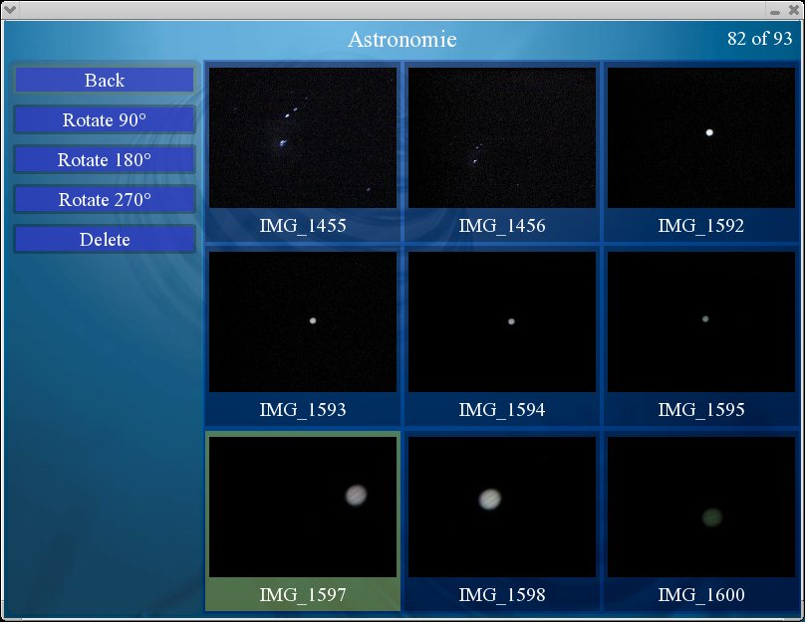The height and width of the screenshot is (622, 805).
Task: Click the IMG_1456 caption text
Action: [502, 226]
